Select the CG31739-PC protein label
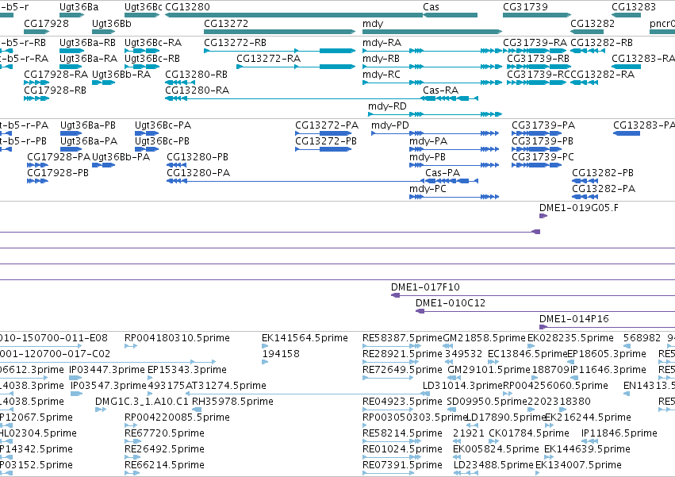The height and width of the screenshot is (477, 675). coord(543,157)
